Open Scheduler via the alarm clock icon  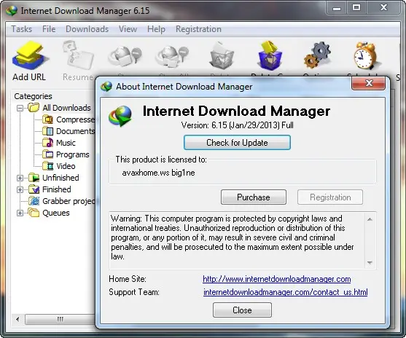coord(366,55)
